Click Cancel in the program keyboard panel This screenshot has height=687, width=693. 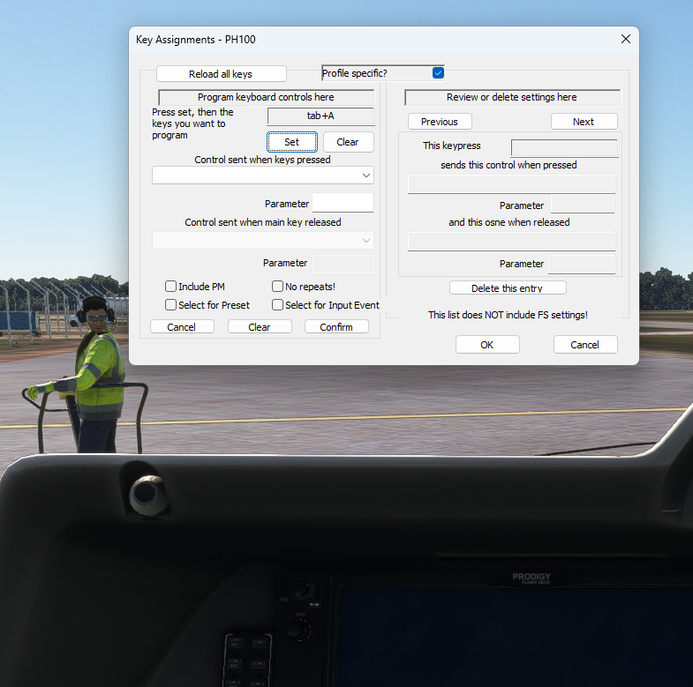(182, 327)
